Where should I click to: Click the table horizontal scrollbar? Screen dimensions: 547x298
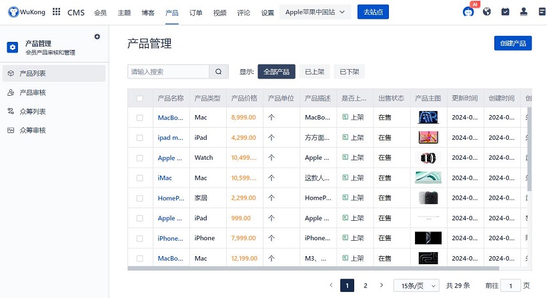click(x=314, y=269)
